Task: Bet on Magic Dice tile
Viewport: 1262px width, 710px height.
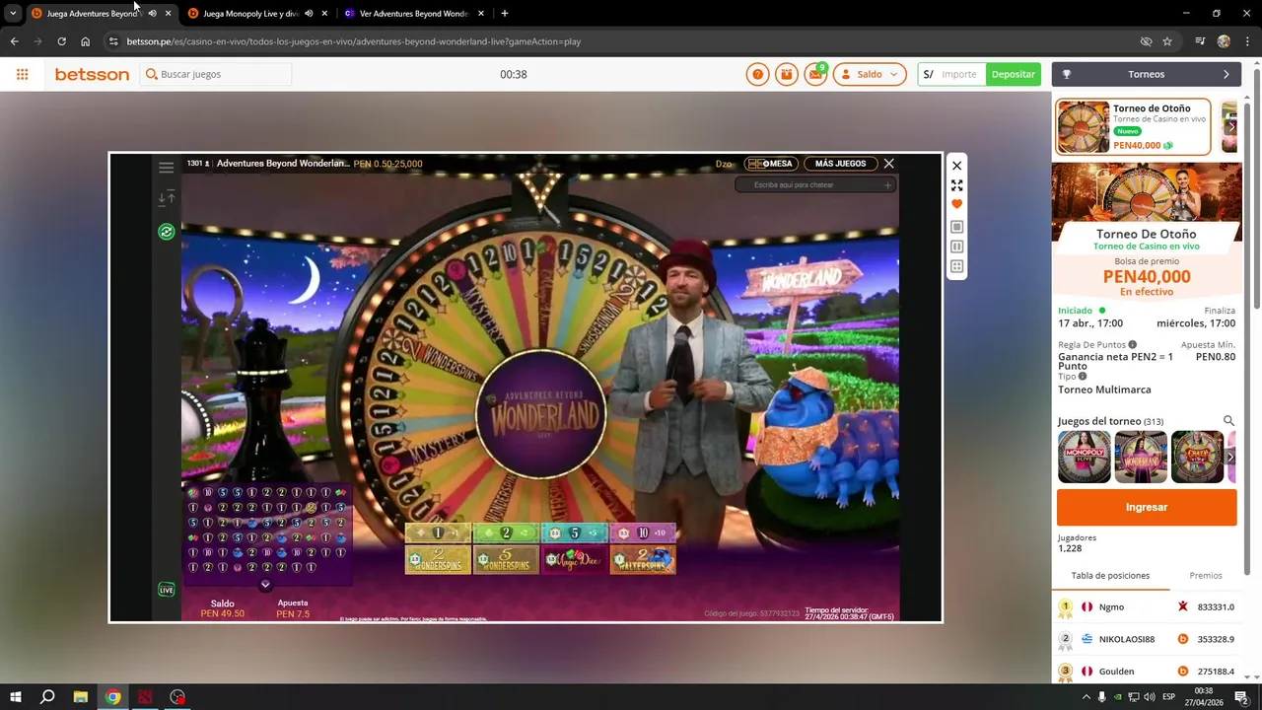Action: click(x=574, y=559)
